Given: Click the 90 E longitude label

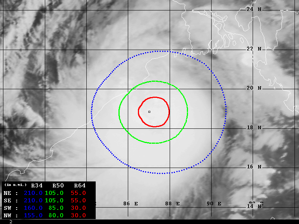Looking at the screenshot, I should (x=214, y=203).
